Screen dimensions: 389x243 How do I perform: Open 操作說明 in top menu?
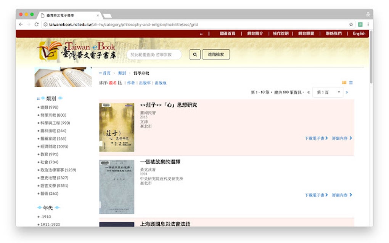[281, 34]
